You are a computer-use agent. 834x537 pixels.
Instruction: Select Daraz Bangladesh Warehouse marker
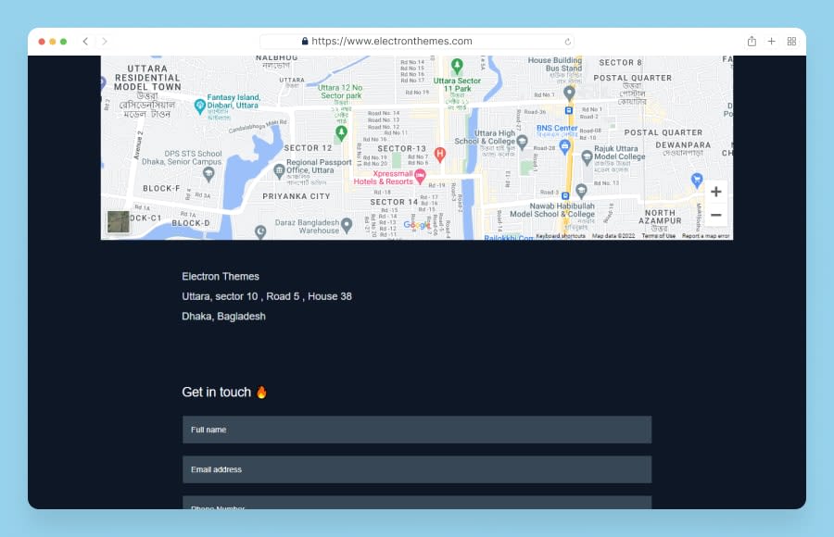coord(347,225)
